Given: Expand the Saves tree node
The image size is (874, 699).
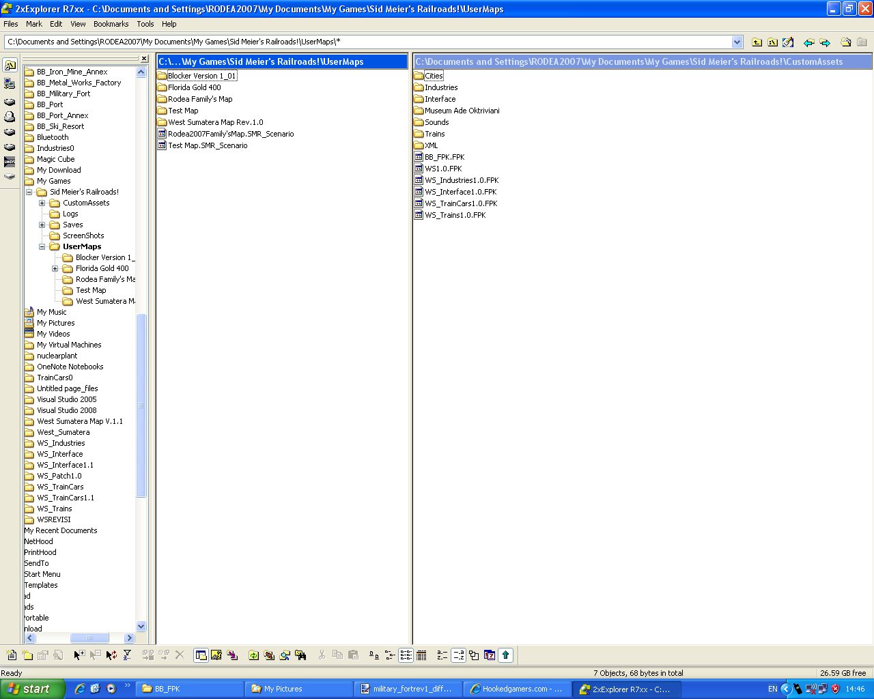Looking at the screenshot, I should pyautogui.click(x=42, y=225).
